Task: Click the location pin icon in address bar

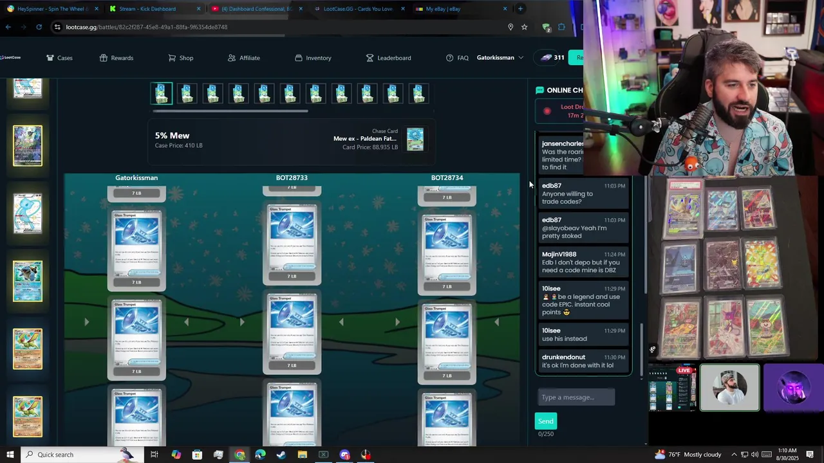Action: [510, 27]
